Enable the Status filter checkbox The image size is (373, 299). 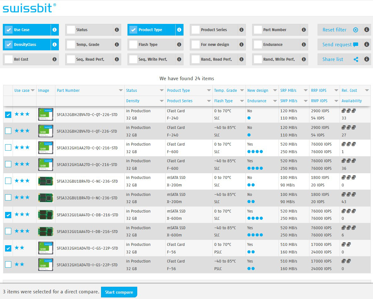(x=71, y=30)
